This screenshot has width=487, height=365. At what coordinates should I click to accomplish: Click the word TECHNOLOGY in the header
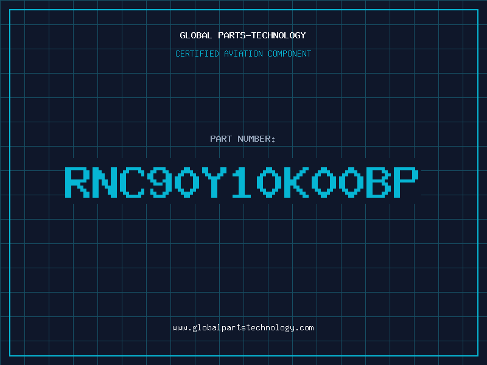click(279, 35)
